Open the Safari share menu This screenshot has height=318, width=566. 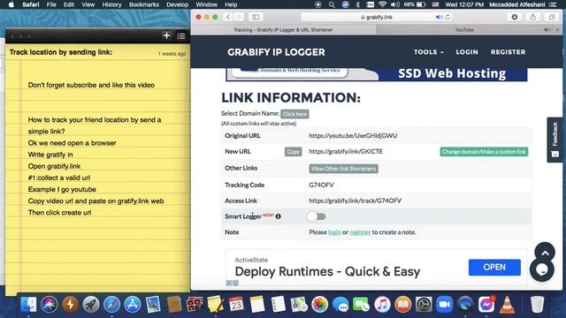click(x=533, y=17)
